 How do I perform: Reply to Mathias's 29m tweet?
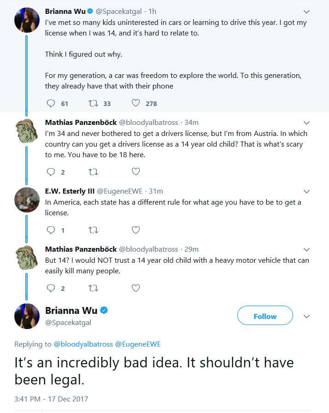pos(51,288)
